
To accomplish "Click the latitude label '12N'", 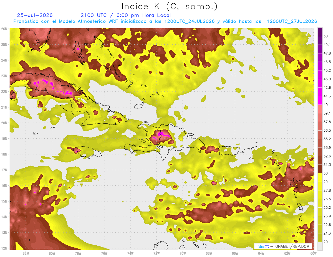I will 4,248.
